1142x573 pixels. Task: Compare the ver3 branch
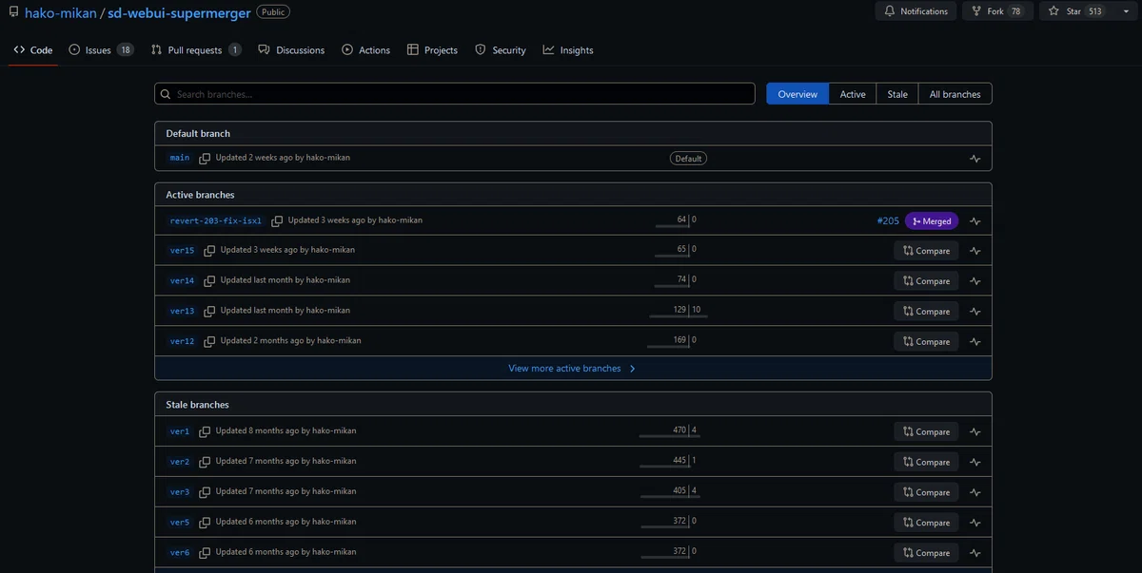click(926, 492)
